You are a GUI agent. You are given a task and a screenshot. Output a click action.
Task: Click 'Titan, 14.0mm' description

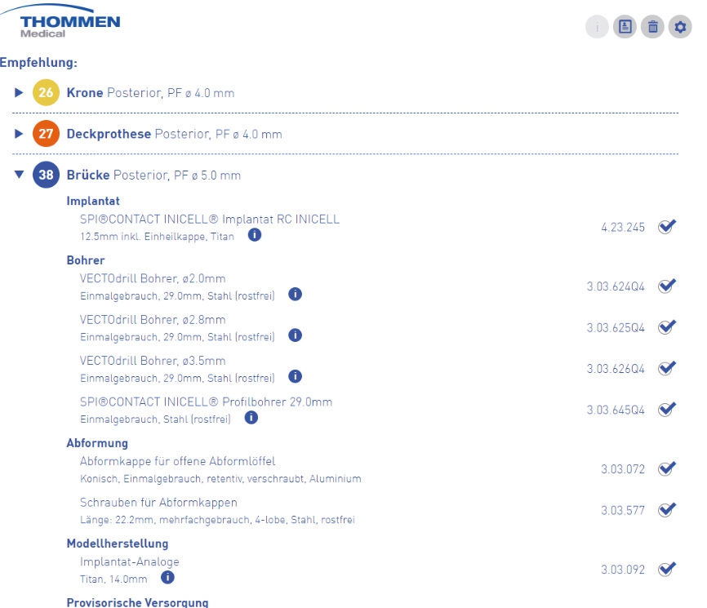pyautogui.click(x=113, y=579)
